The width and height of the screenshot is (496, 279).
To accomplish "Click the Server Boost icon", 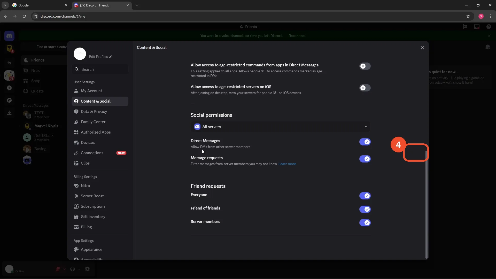I will (76, 196).
